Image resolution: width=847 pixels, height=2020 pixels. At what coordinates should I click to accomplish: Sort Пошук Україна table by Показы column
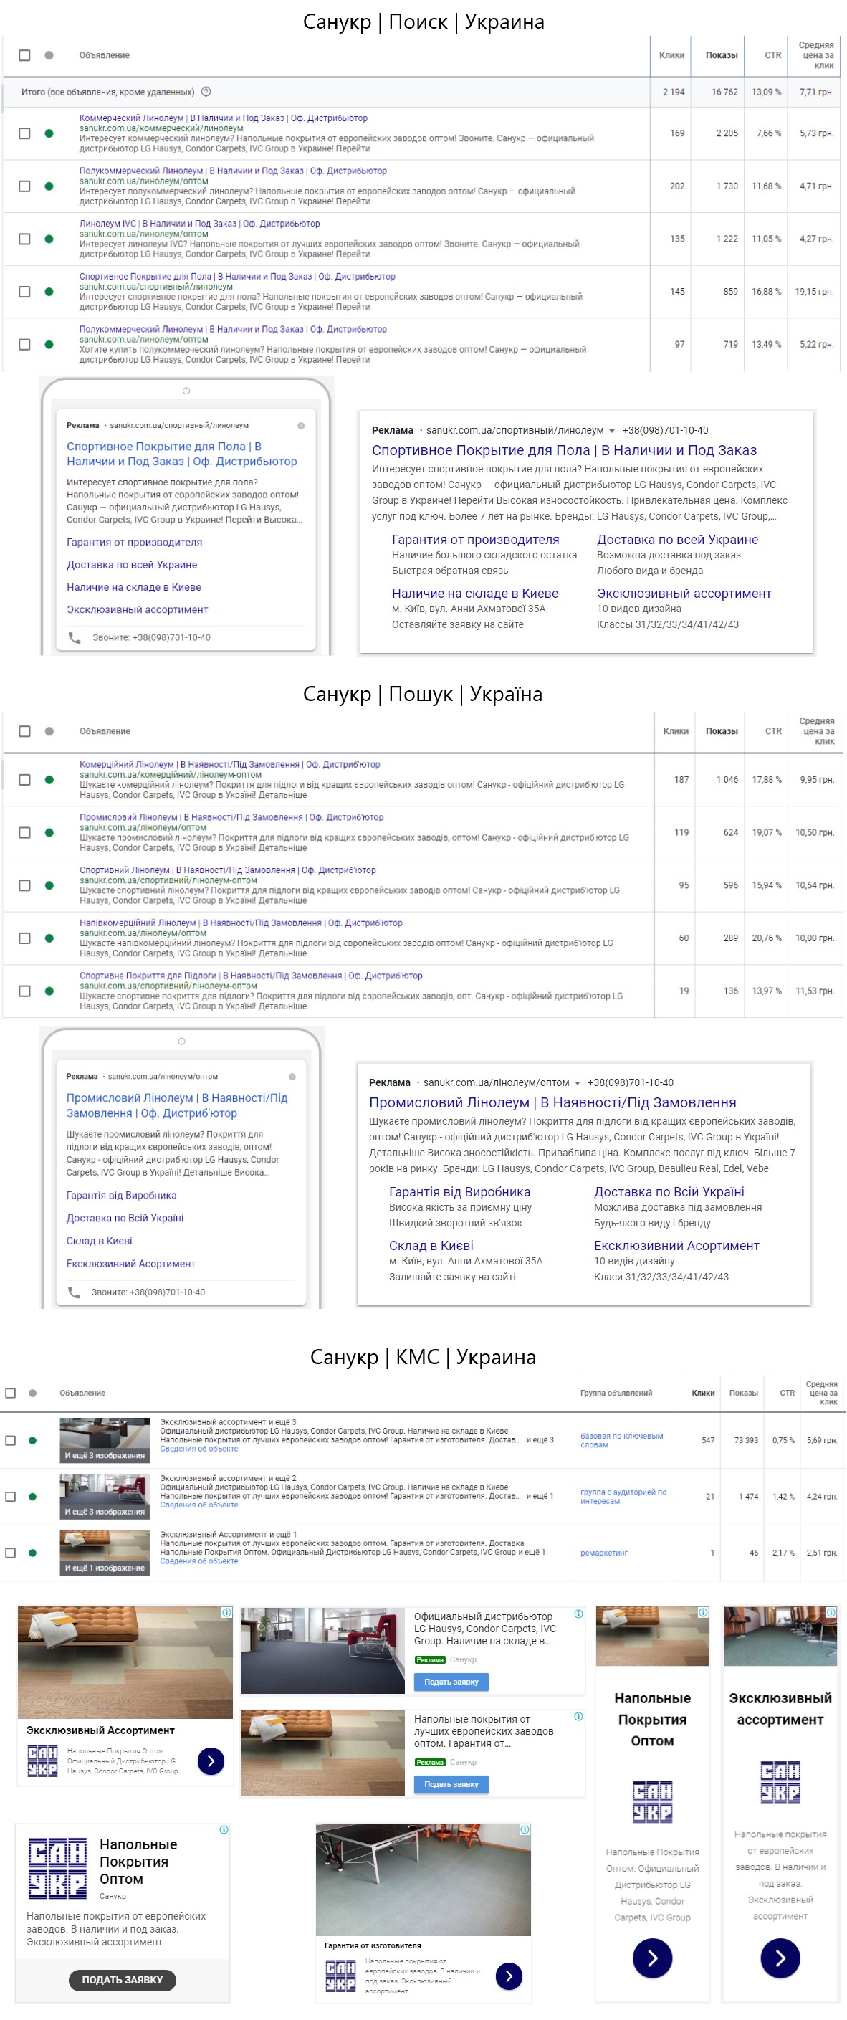pyautogui.click(x=722, y=732)
